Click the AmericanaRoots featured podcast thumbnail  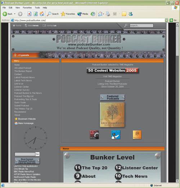(112, 115)
